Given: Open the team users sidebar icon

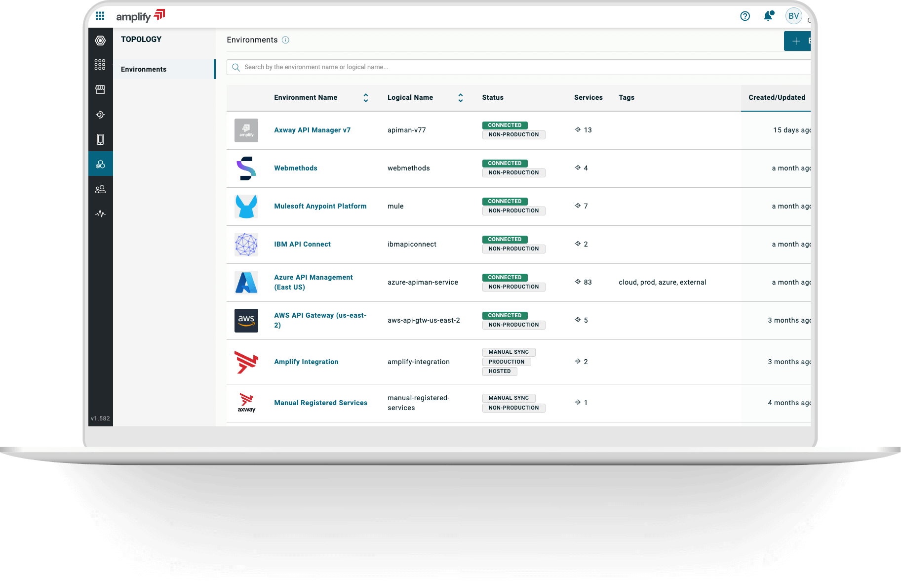Looking at the screenshot, I should click(x=100, y=189).
